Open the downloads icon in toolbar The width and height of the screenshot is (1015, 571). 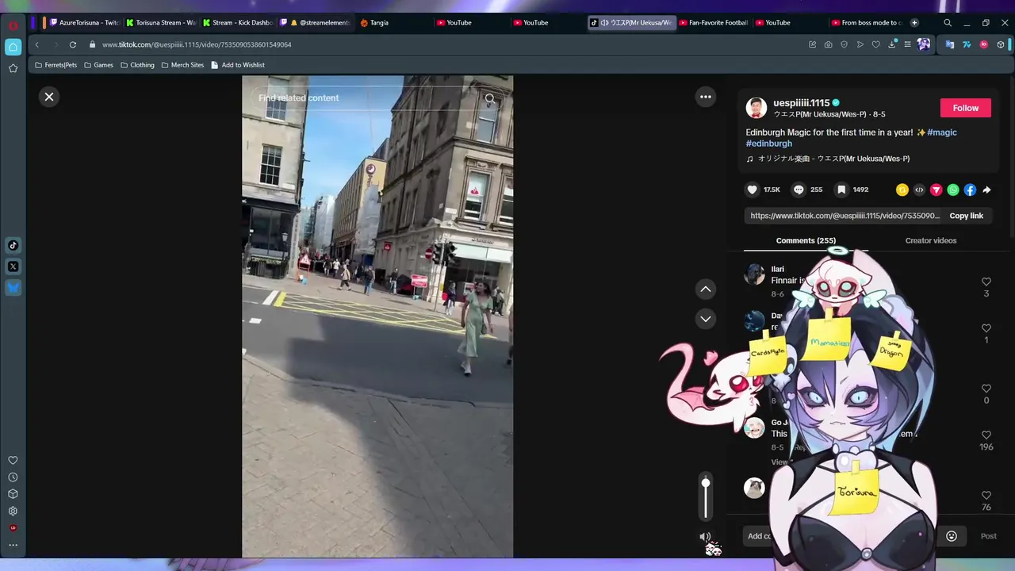[x=891, y=44]
